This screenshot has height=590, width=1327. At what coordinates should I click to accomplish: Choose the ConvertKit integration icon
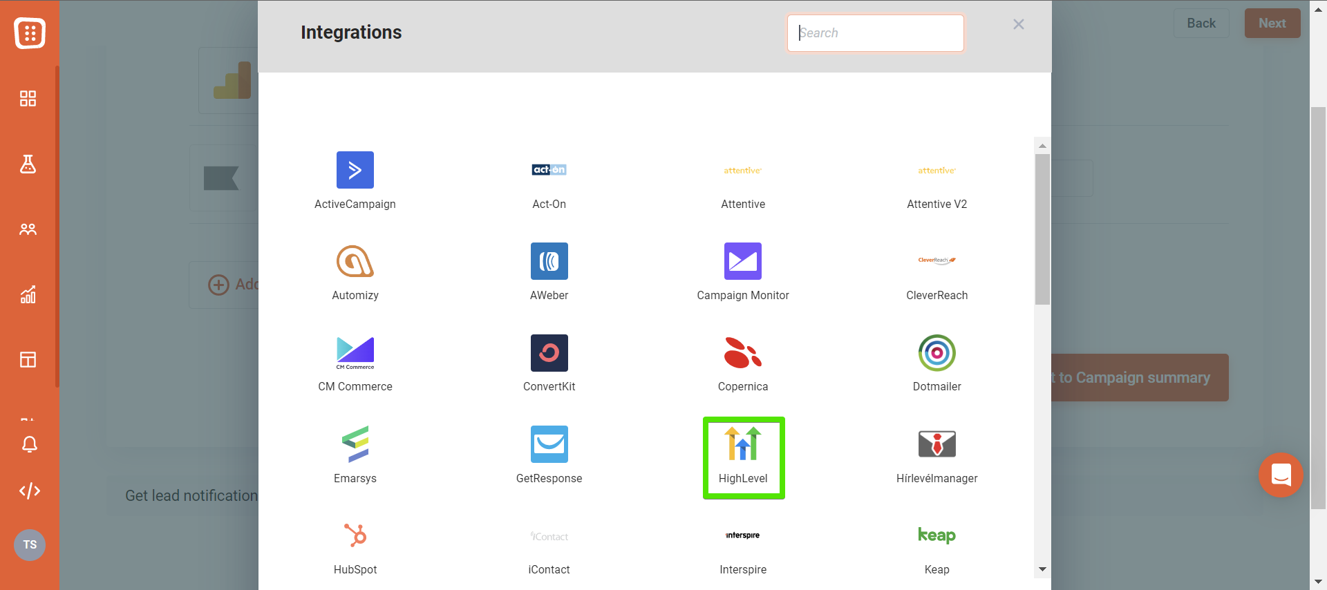tap(549, 352)
